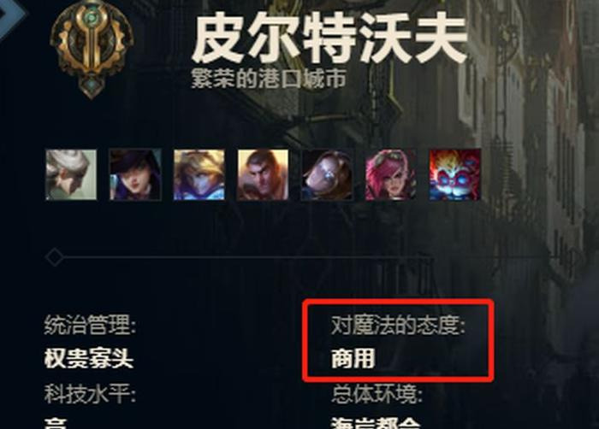Screen dimensions: 599x429
Task: Open Caitlyn's purple-hat champion portrait
Action: (x=135, y=174)
